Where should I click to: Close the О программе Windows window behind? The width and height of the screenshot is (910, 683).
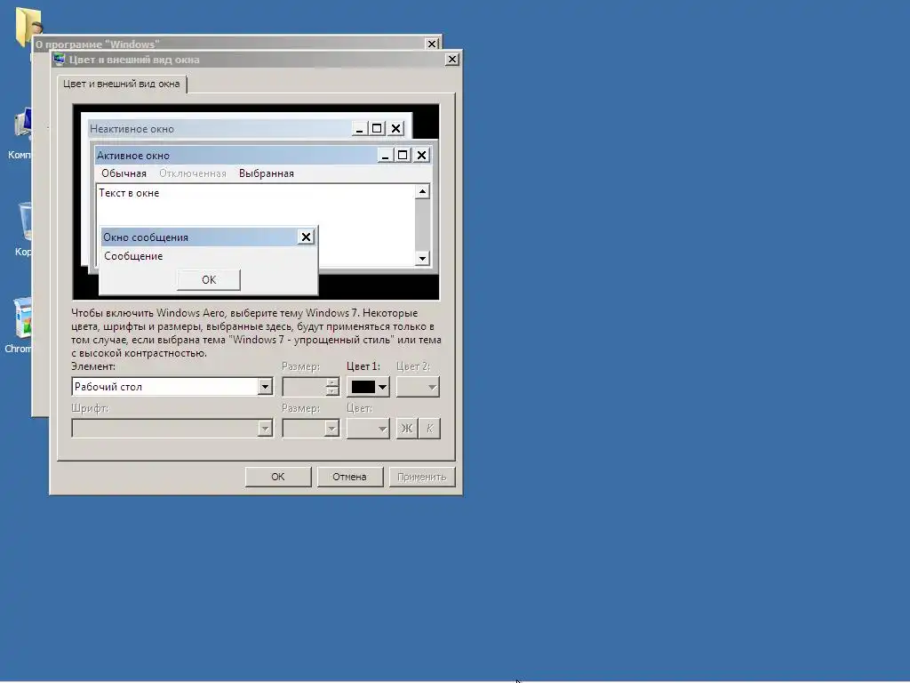point(432,44)
